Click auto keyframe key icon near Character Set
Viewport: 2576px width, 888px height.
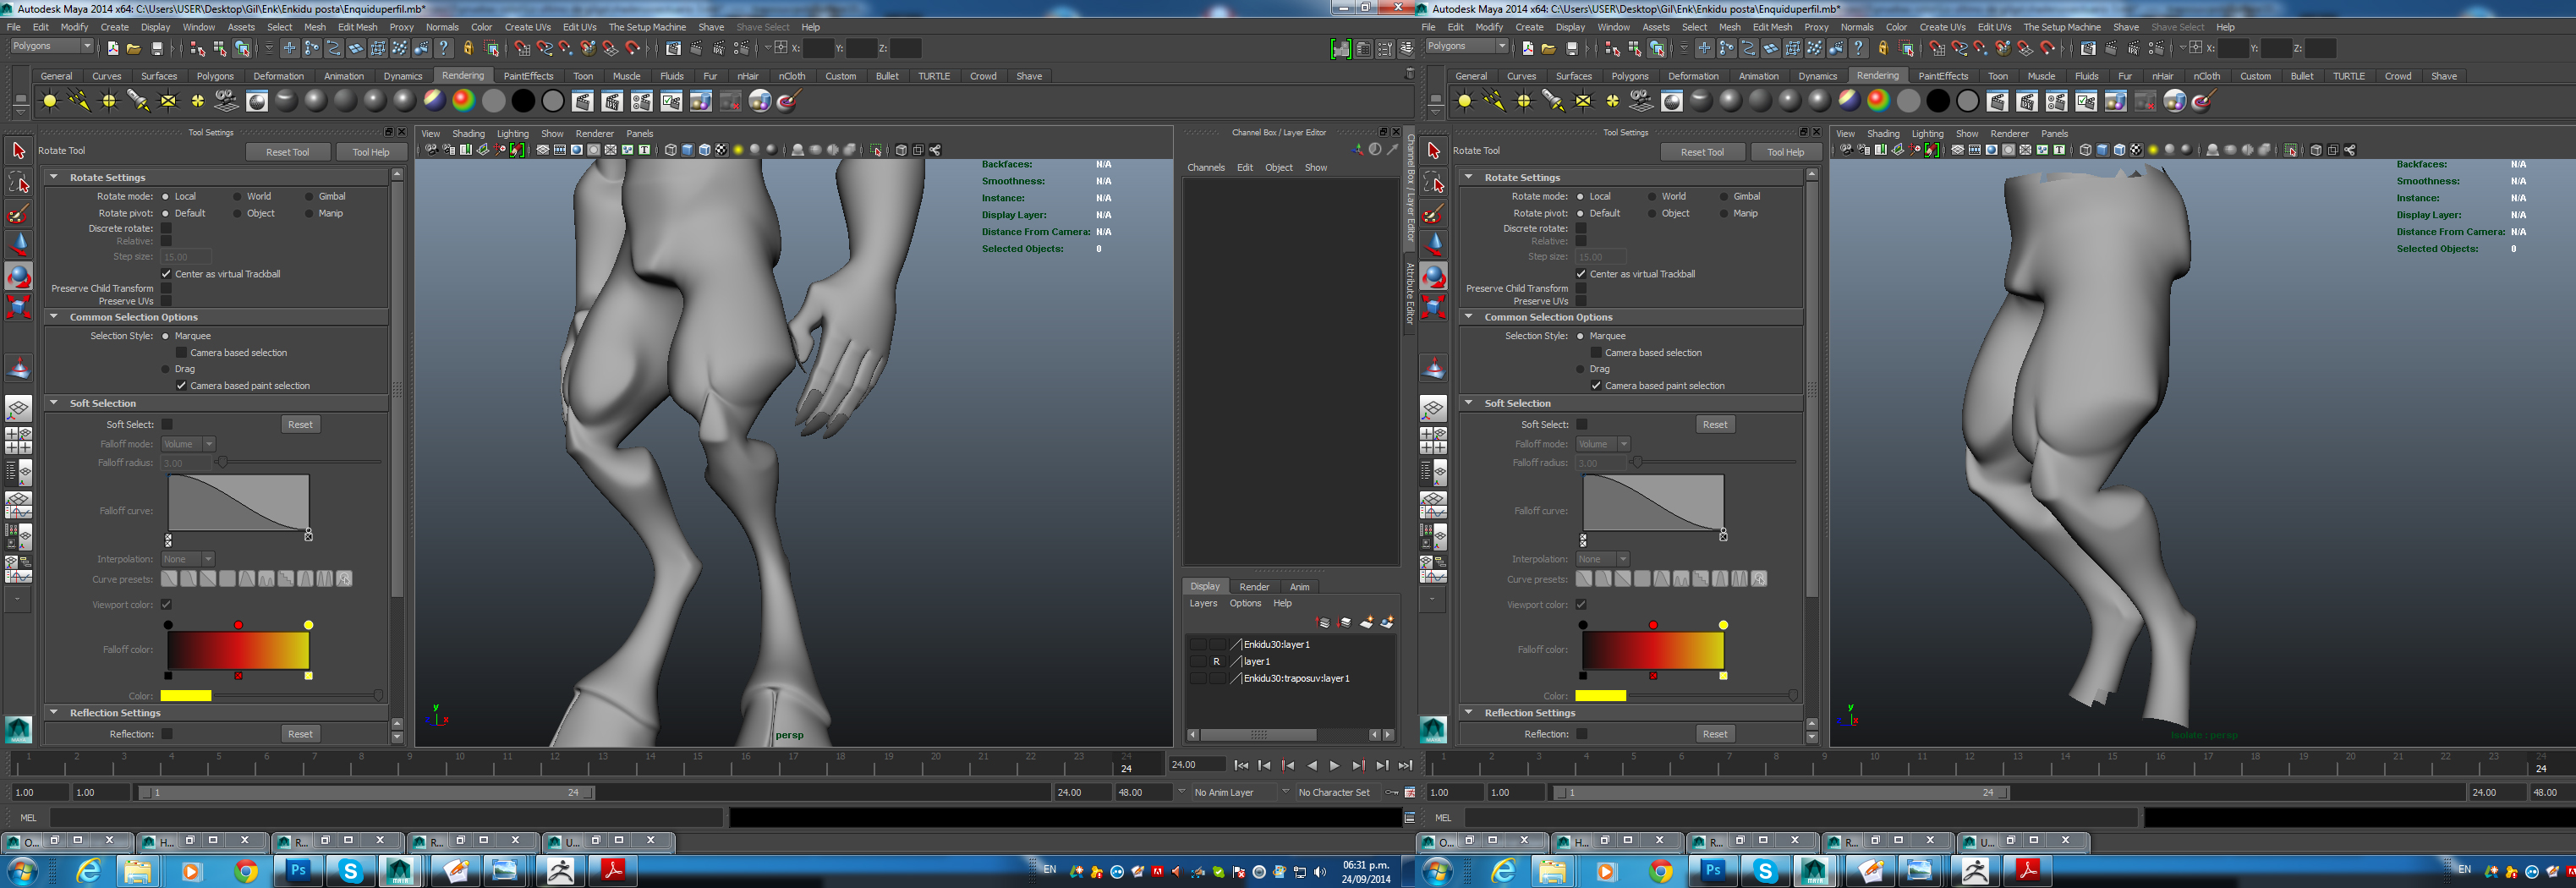1392,792
